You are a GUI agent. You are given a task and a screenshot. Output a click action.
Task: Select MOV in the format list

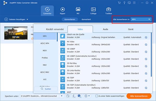[45, 51]
